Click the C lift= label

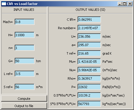click(x=71, y=20)
